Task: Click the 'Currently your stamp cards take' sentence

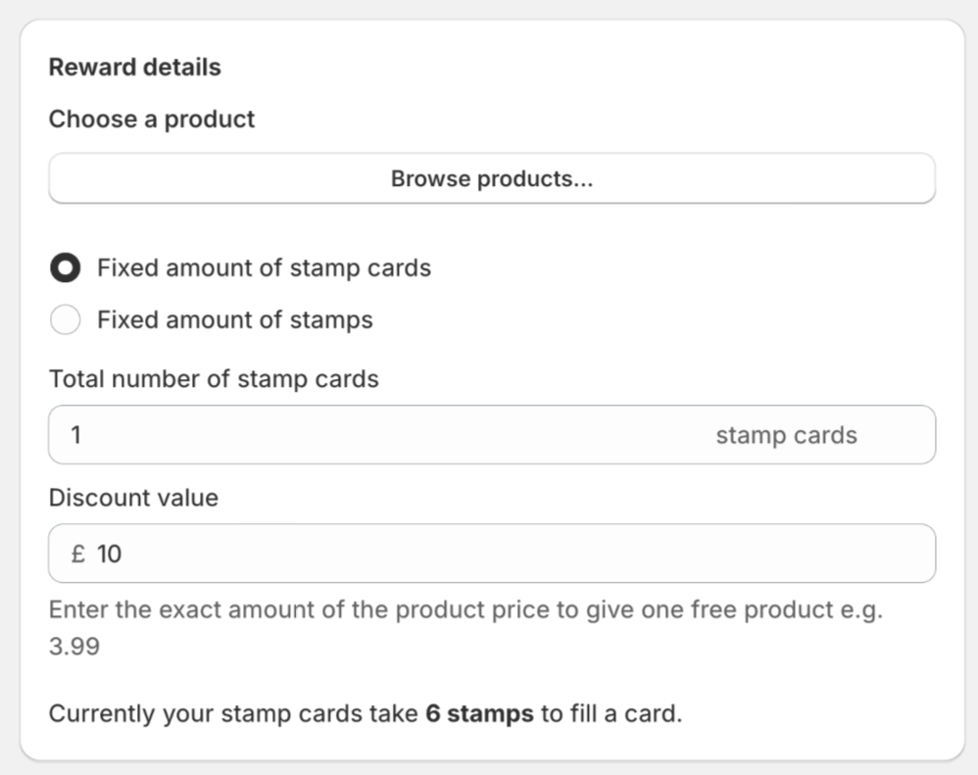Action: (x=366, y=713)
